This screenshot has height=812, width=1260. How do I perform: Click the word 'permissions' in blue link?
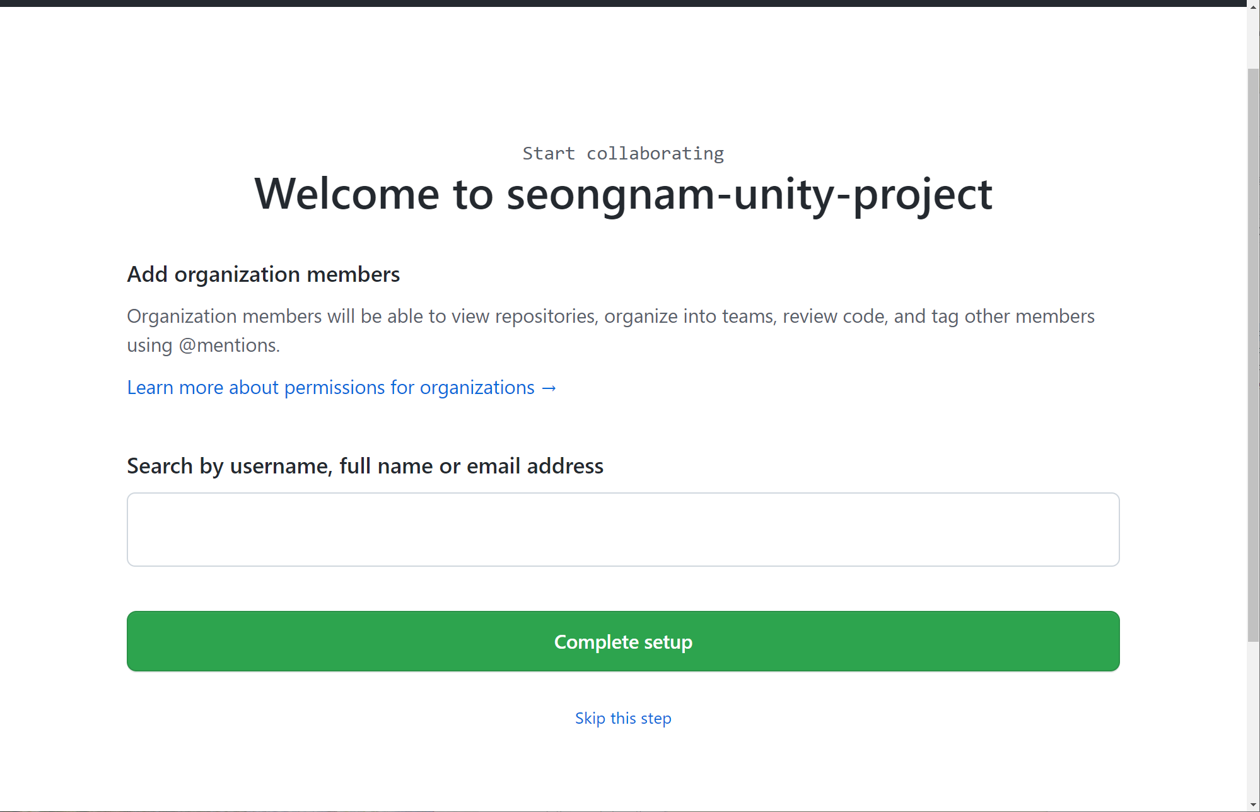point(334,388)
